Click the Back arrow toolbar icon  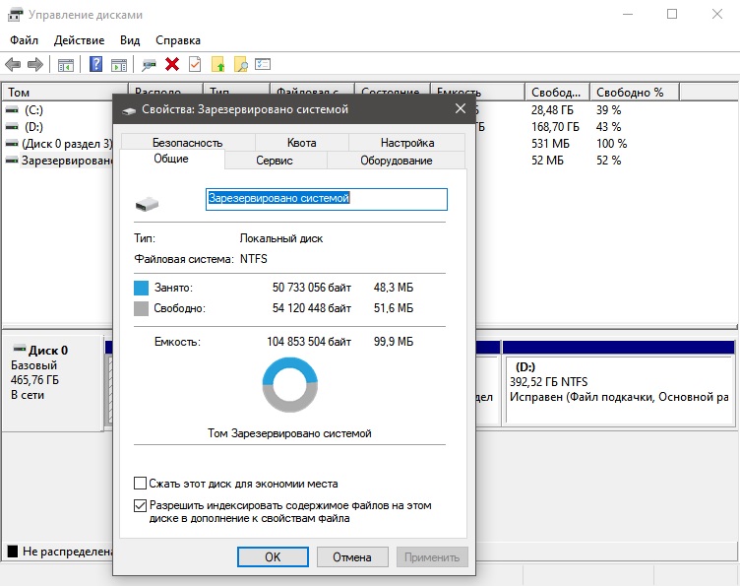[13, 64]
